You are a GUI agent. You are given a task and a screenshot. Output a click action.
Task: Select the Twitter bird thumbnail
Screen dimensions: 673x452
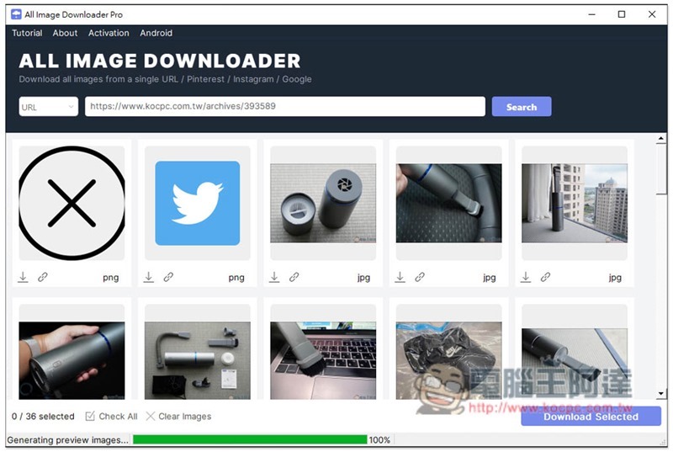coord(198,203)
